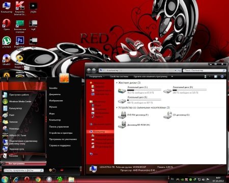Open the Explorer folder taskbar button
The height and width of the screenshot is (183, 229).
coord(71,179)
